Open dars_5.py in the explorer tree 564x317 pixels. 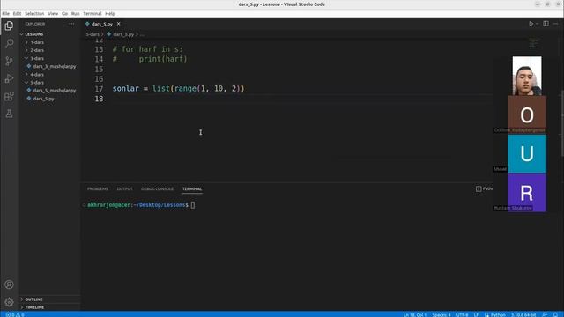point(43,99)
